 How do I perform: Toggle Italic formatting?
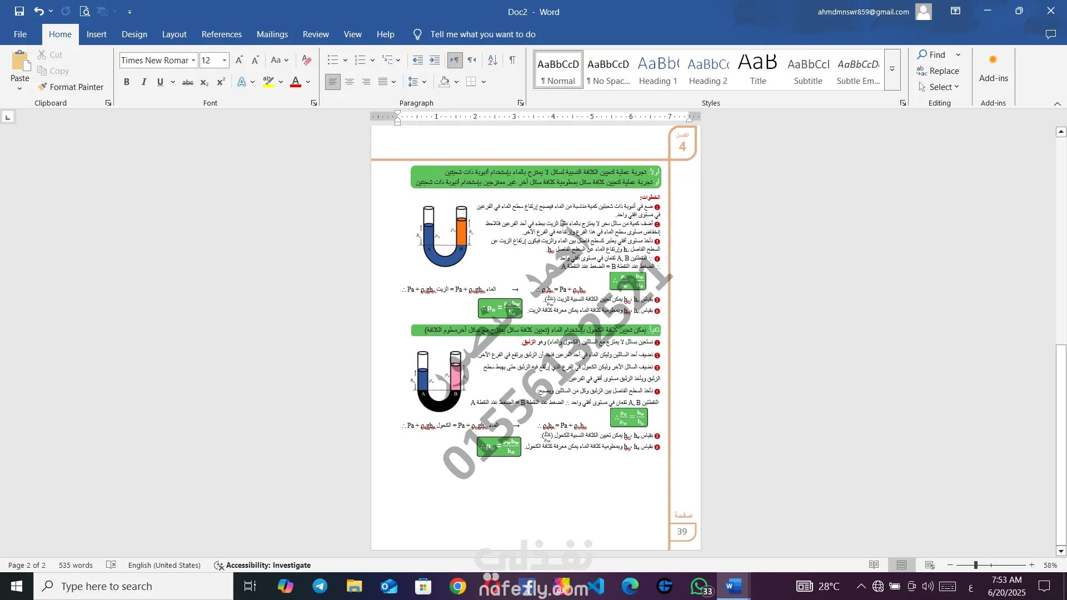pos(143,82)
